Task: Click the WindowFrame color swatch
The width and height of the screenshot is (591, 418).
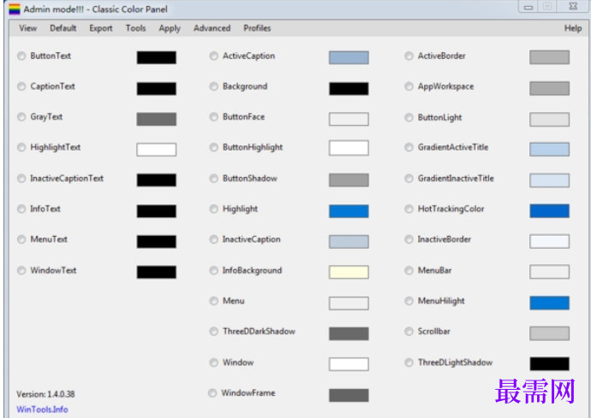Action: coord(349,395)
